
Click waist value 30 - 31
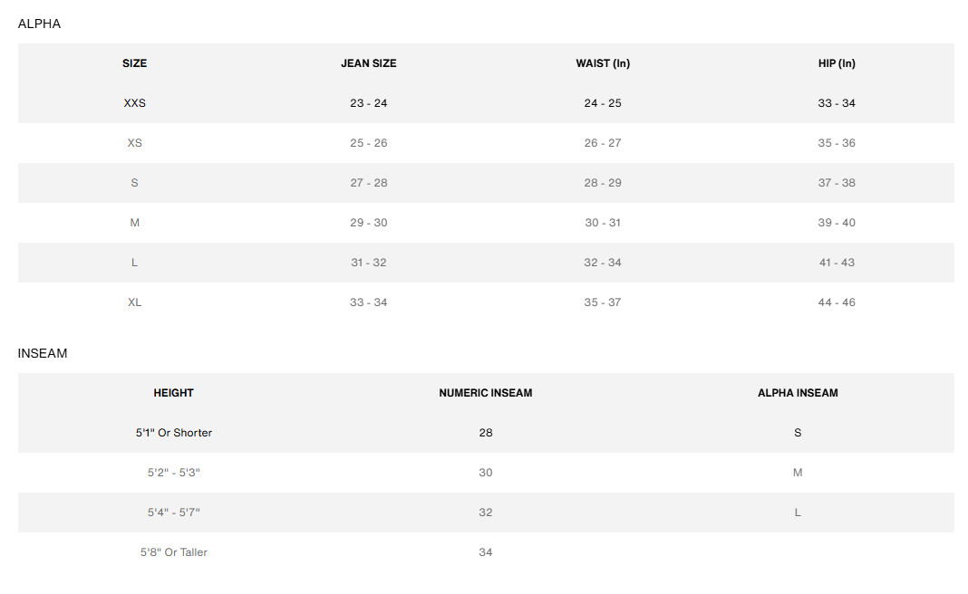(x=603, y=223)
